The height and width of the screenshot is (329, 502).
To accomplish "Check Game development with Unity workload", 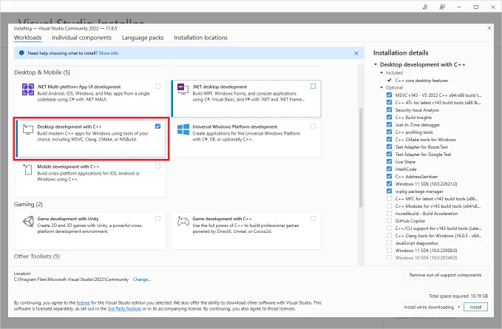I will (157, 218).
